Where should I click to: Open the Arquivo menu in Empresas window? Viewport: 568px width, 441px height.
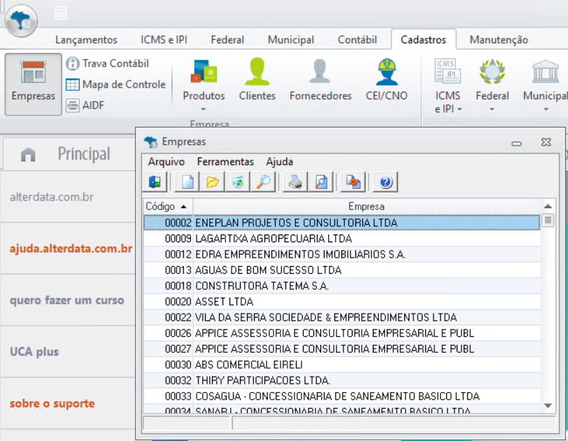166,162
